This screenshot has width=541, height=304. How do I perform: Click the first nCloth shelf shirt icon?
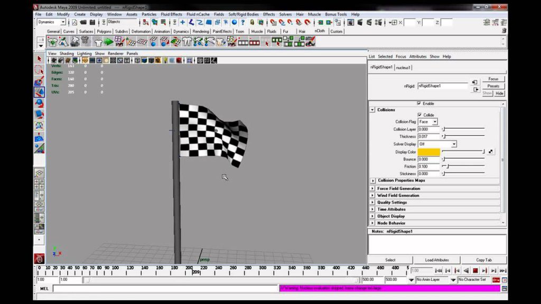pos(52,42)
